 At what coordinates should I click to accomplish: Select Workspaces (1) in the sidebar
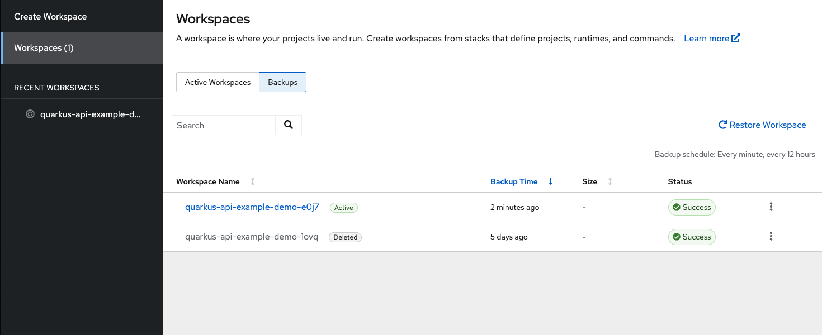[x=44, y=48]
